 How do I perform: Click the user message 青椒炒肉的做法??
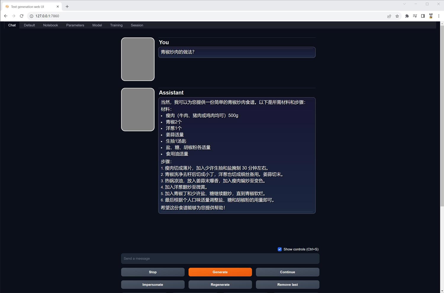[x=178, y=52]
